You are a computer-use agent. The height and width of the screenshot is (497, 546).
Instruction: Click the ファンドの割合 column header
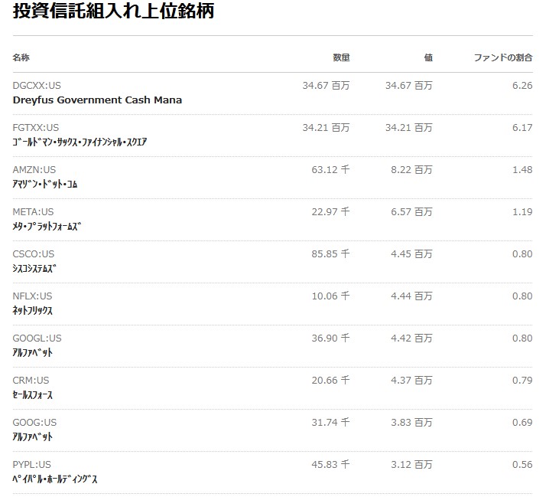pyautogui.click(x=503, y=57)
